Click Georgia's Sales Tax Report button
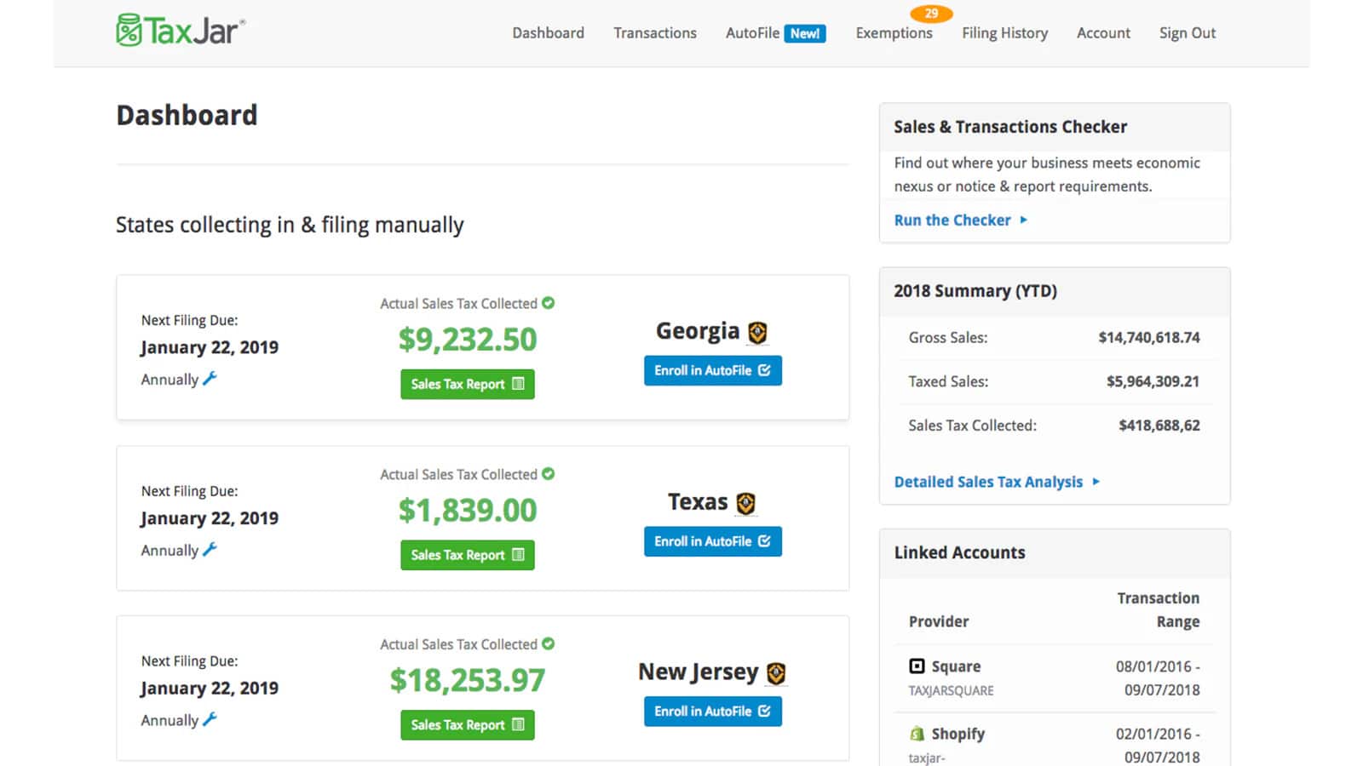This screenshot has width=1363, height=766. (x=467, y=384)
